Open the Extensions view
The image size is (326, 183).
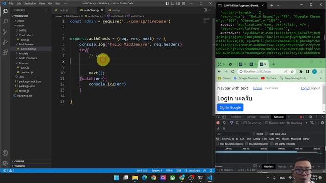pyautogui.click(x=5, y=52)
